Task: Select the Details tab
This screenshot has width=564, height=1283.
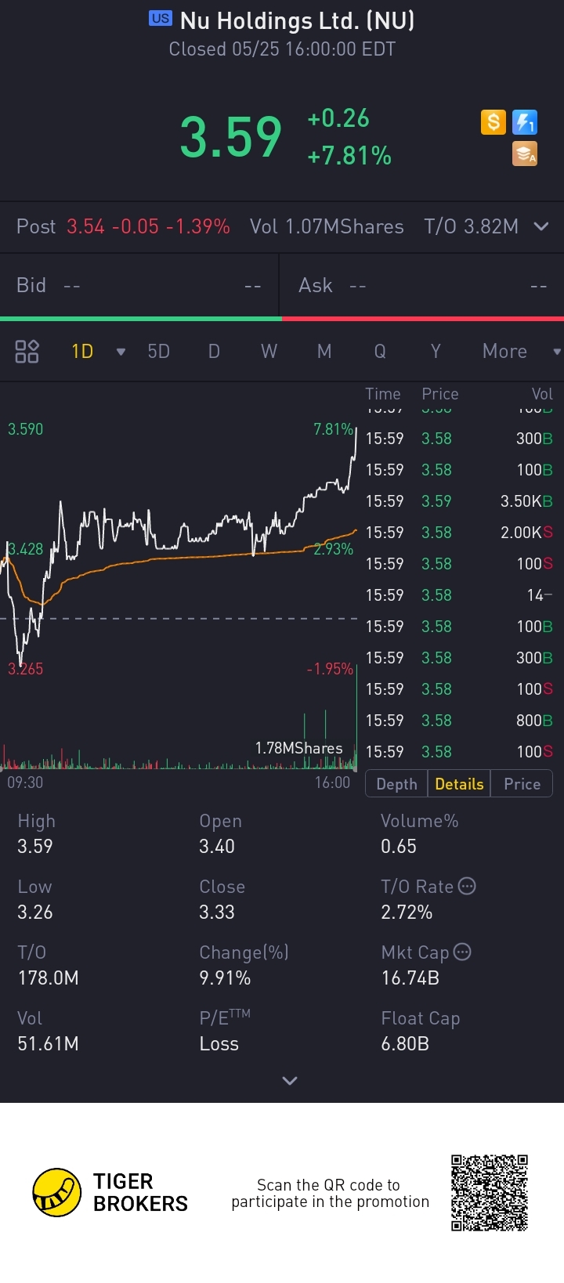Action: (x=459, y=784)
